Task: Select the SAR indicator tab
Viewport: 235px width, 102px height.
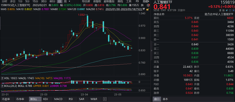Action: (x=82, y=99)
